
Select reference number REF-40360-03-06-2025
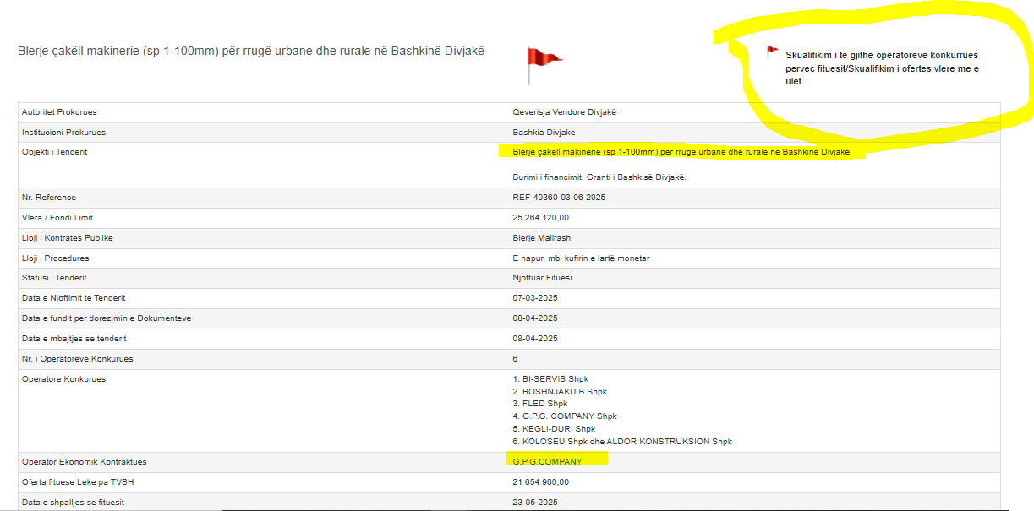(559, 198)
